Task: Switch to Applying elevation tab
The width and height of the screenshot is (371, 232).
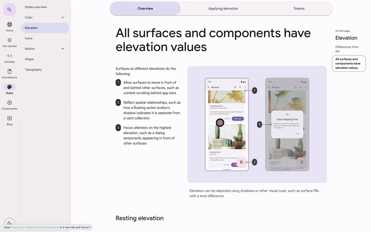Action: (223, 9)
